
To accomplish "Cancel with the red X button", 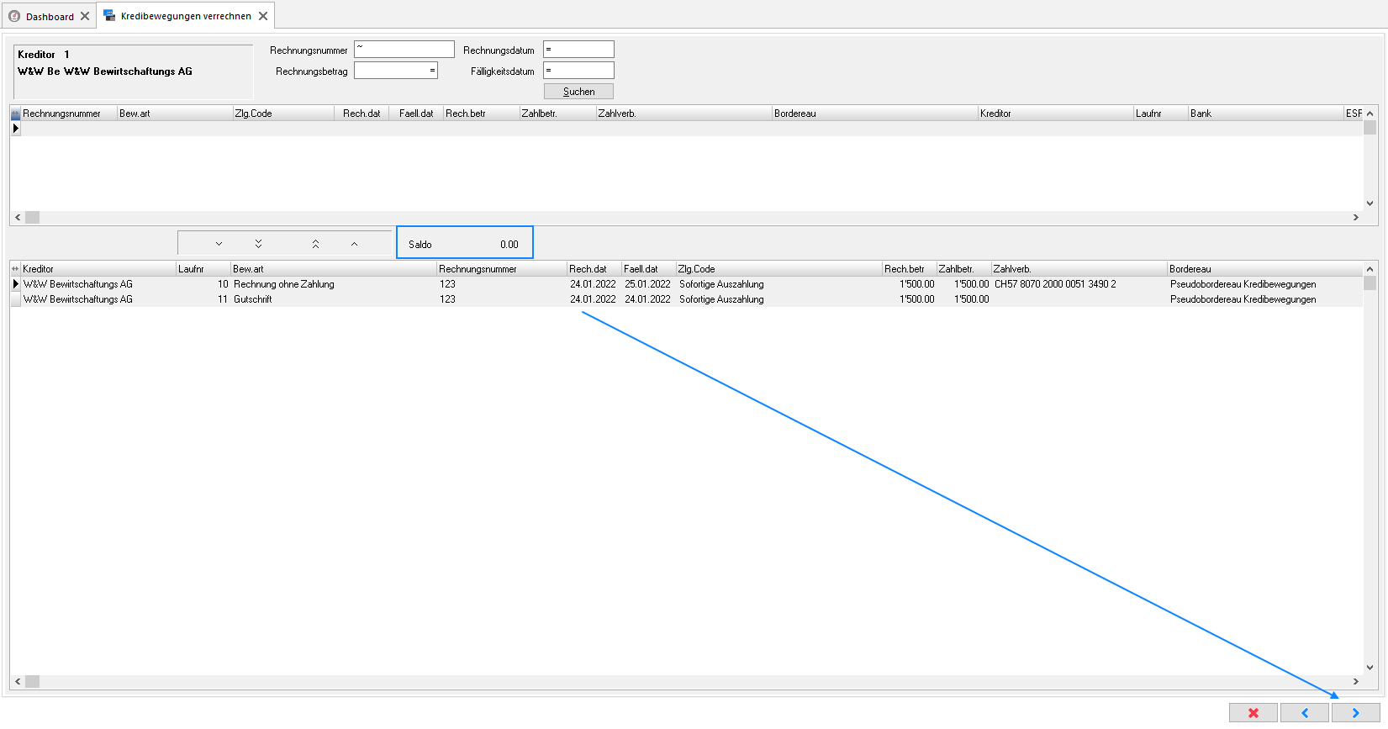I will pyautogui.click(x=1253, y=713).
